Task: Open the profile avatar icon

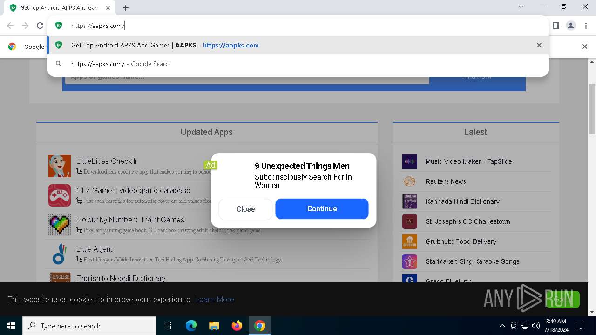Action: [x=571, y=26]
